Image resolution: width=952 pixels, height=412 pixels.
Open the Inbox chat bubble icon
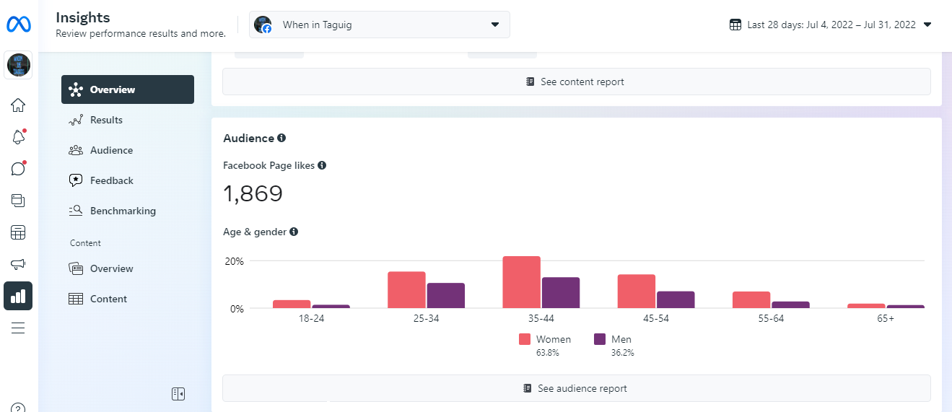click(x=18, y=169)
